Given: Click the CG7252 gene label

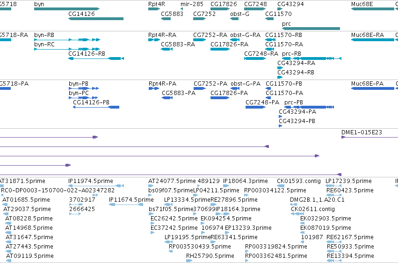Looking at the screenshot, I should (204, 14).
